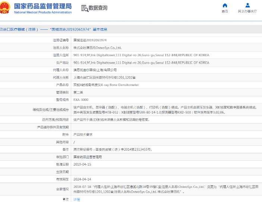The height and width of the screenshot is (202, 262).
Task: Click the 型号规格 field label
Action: coord(62,100)
